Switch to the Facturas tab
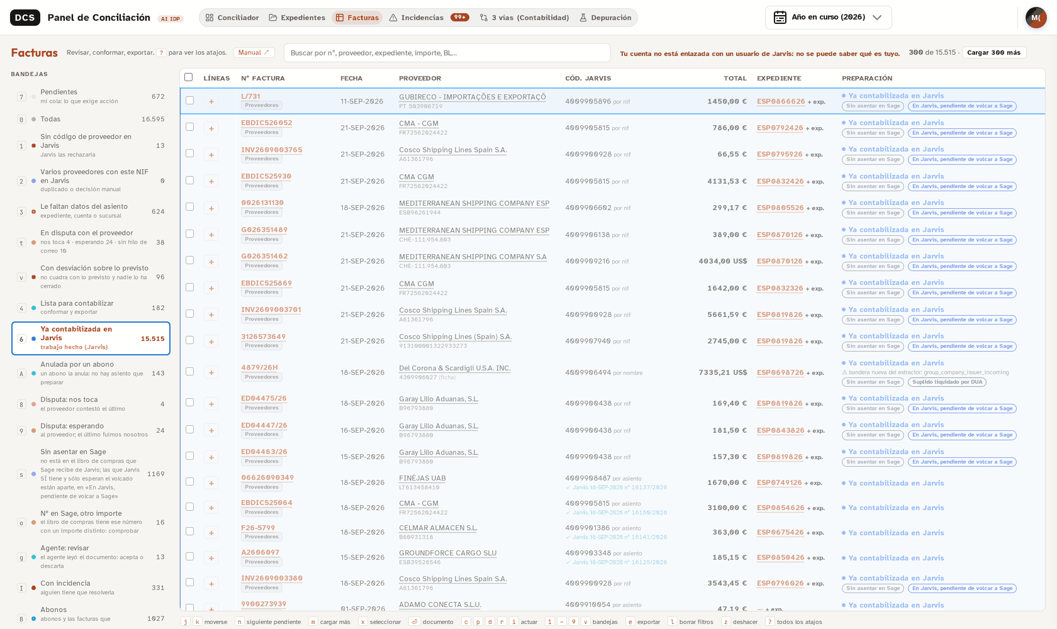The image size is (1057, 629). [x=357, y=18]
